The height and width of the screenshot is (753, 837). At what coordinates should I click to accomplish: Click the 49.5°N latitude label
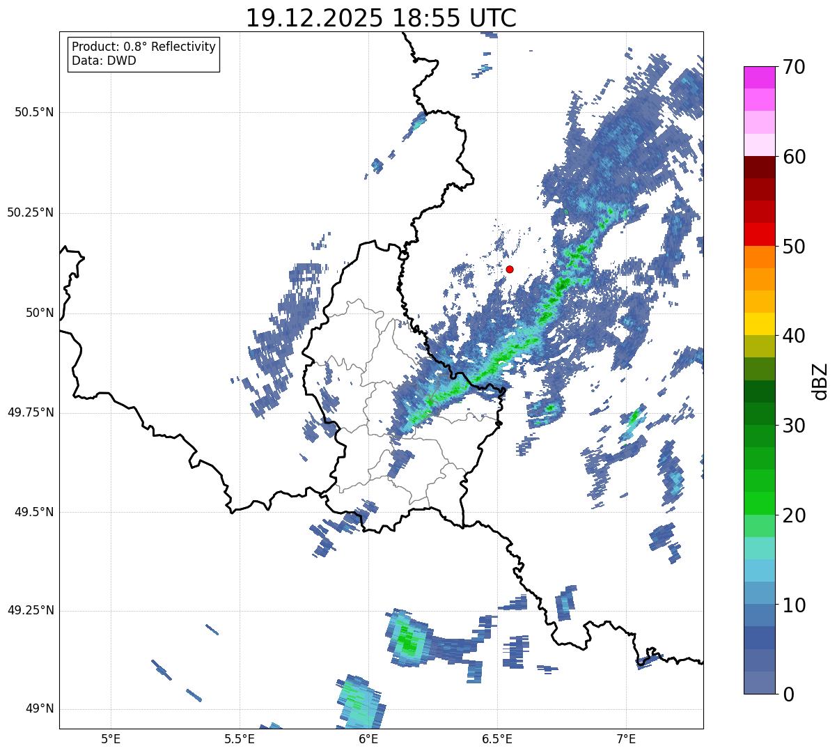click(35, 512)
